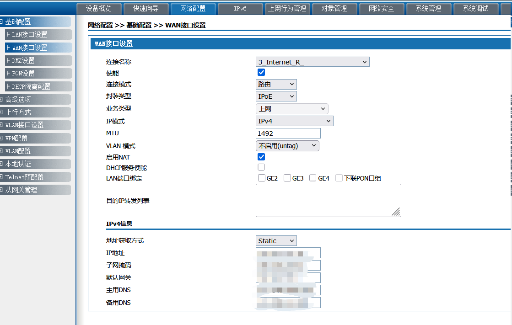Click the IP地址 input field
The image size is (512, 325).
point(288,253)
